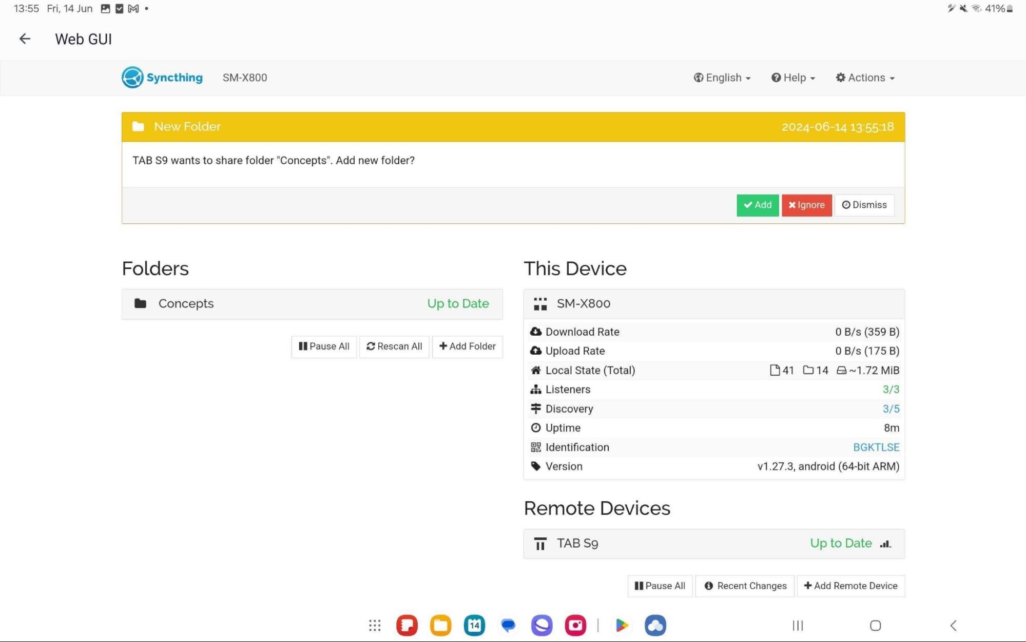Click the TAB S9 connection signal icon

(x=885, y=544)
